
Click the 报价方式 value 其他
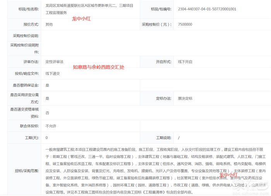[49, 24]
